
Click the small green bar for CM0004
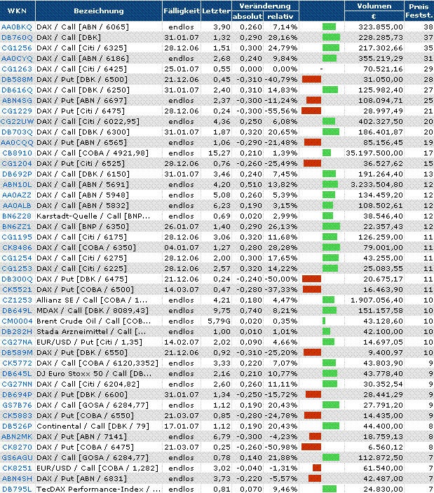coord(324,321)
